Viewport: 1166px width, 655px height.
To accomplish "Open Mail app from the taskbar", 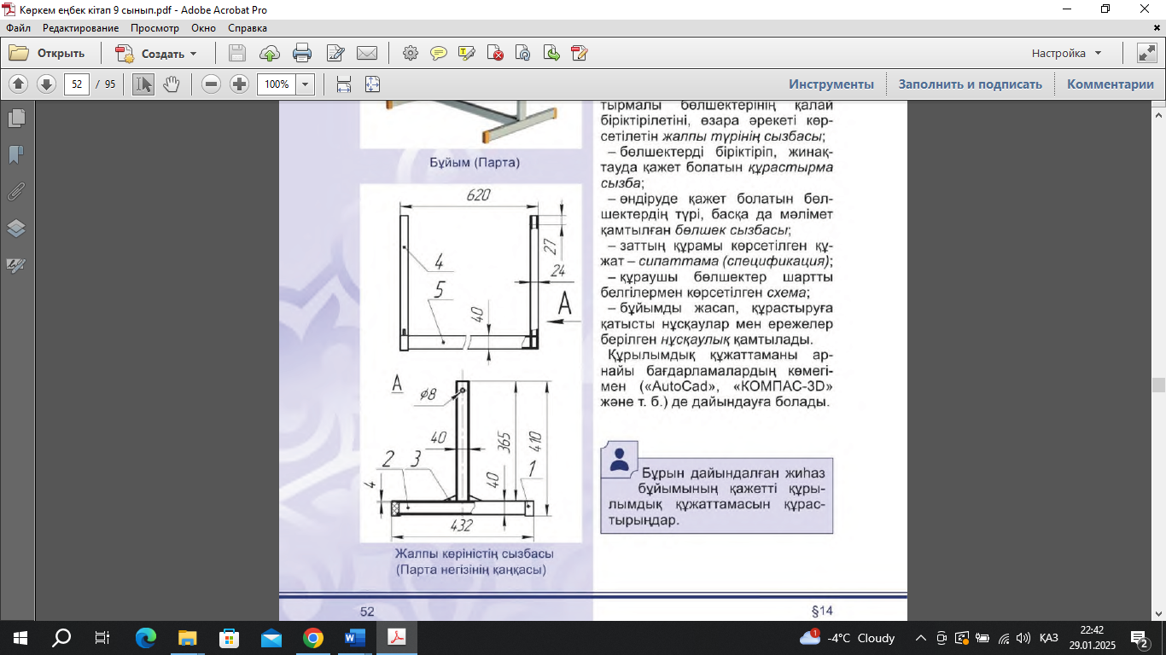I will pos(271,637).
